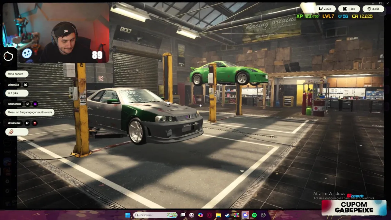Click the CR 12,225 credits counter
The height and width of the screenshot is (220, 391).
tap(362, 16)
